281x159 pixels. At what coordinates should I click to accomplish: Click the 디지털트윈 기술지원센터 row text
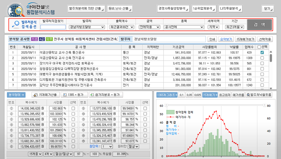pos(73,80)
